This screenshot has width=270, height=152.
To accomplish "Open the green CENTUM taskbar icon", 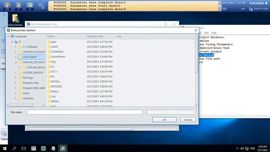I will tap(43, 148).
